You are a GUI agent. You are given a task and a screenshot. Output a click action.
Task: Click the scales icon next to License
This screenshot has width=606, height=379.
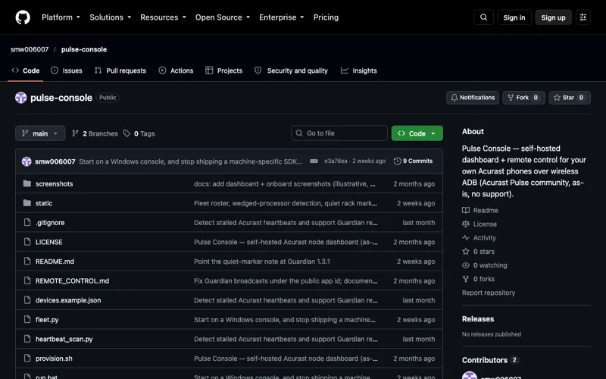466,224
